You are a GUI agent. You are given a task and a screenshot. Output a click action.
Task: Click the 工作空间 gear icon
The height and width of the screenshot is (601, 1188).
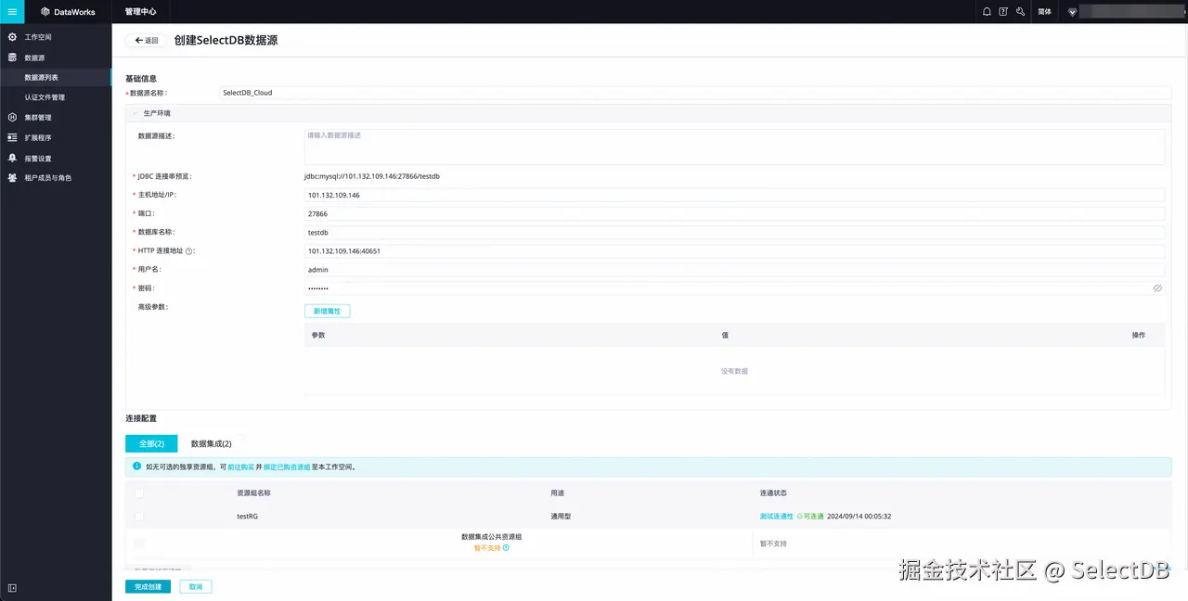click(x=12, y=37)
